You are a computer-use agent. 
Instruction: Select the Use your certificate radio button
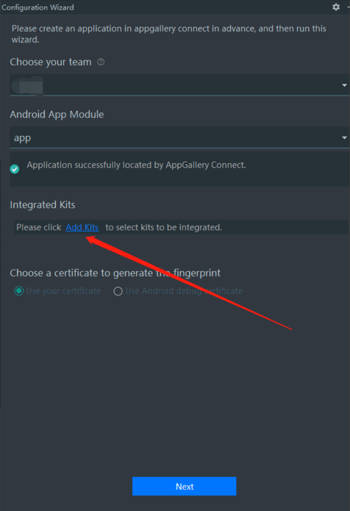(19, 291)
